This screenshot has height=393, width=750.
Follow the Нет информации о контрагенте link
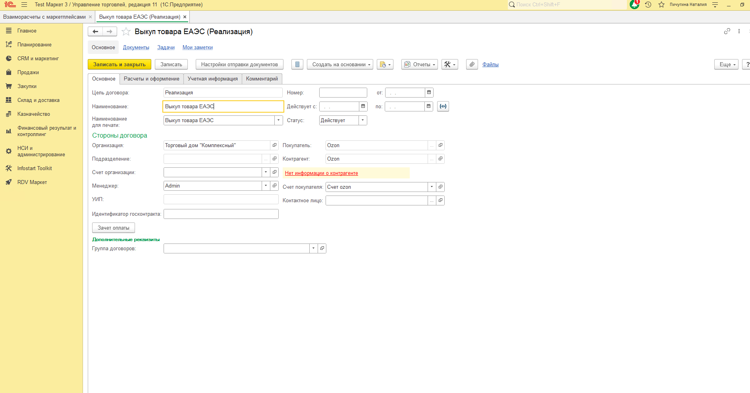[321, 173]
